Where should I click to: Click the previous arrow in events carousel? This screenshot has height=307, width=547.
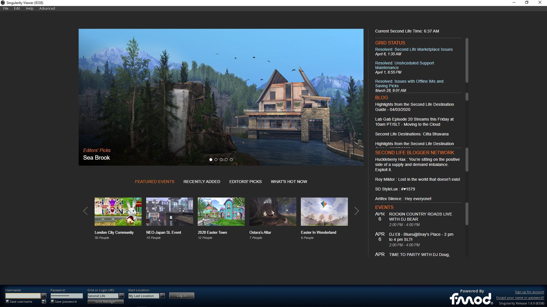point(85,211)
